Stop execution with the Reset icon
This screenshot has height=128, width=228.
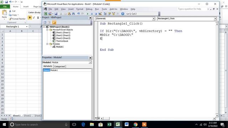[x=96, y=14]
